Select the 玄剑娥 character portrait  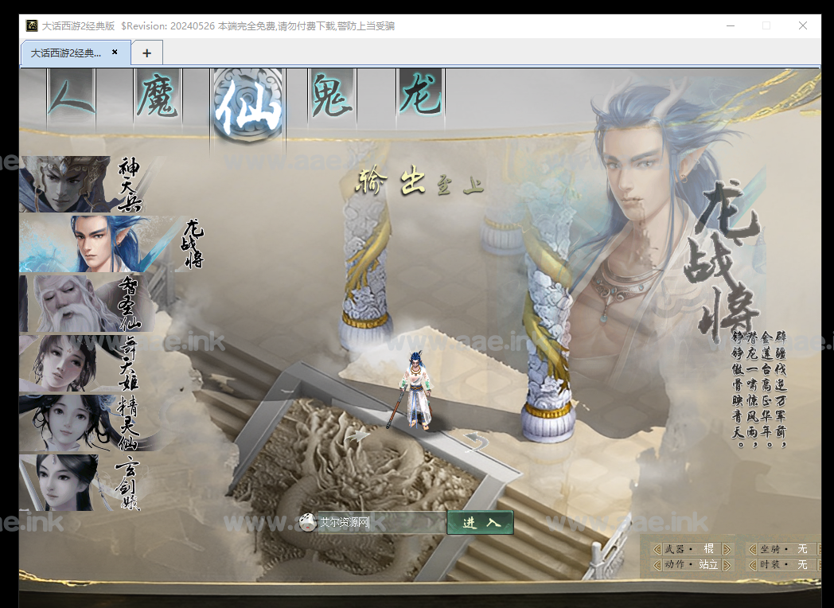[x=64, y=482]
